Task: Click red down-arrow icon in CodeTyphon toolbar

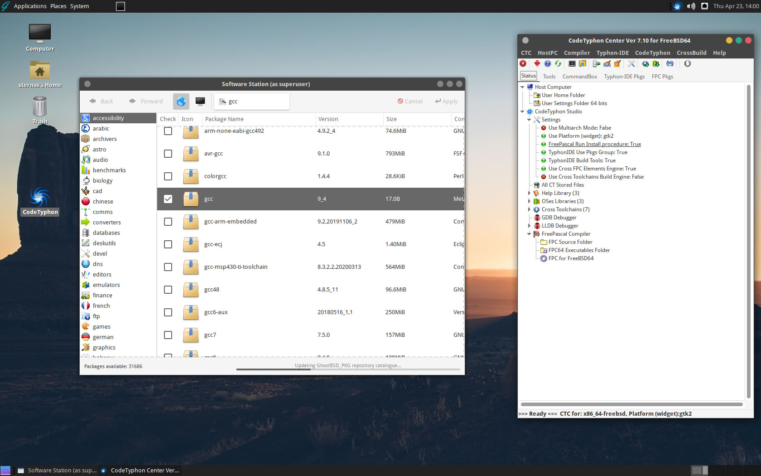Action: (x=537, y=64)
